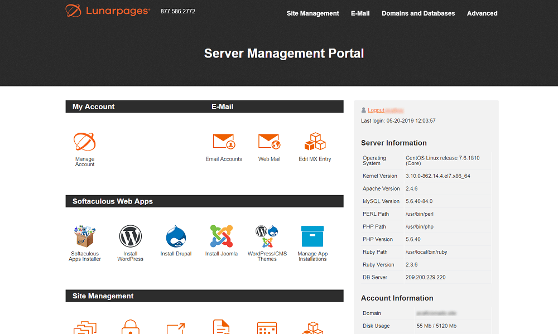Click the arrow-out-of-box icon under Site Management
The image size is (558, 334).
(176, 328)
